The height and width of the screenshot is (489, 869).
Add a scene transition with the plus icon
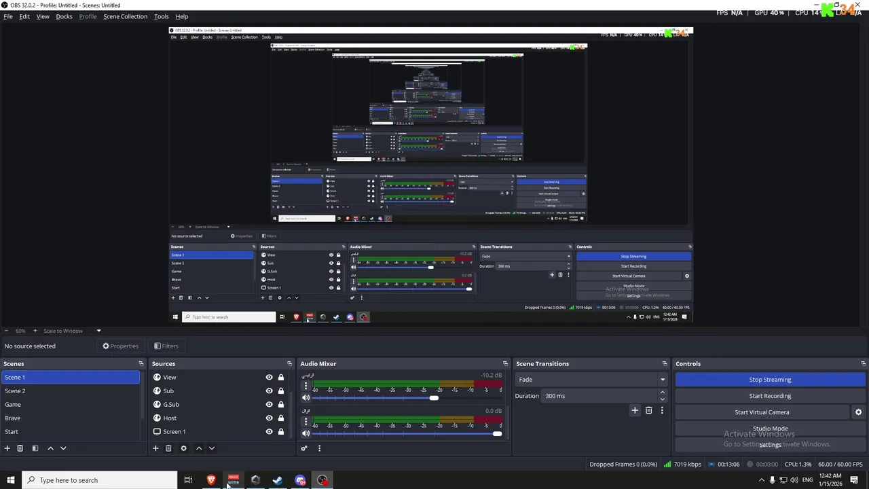click(x=635, y=410)
